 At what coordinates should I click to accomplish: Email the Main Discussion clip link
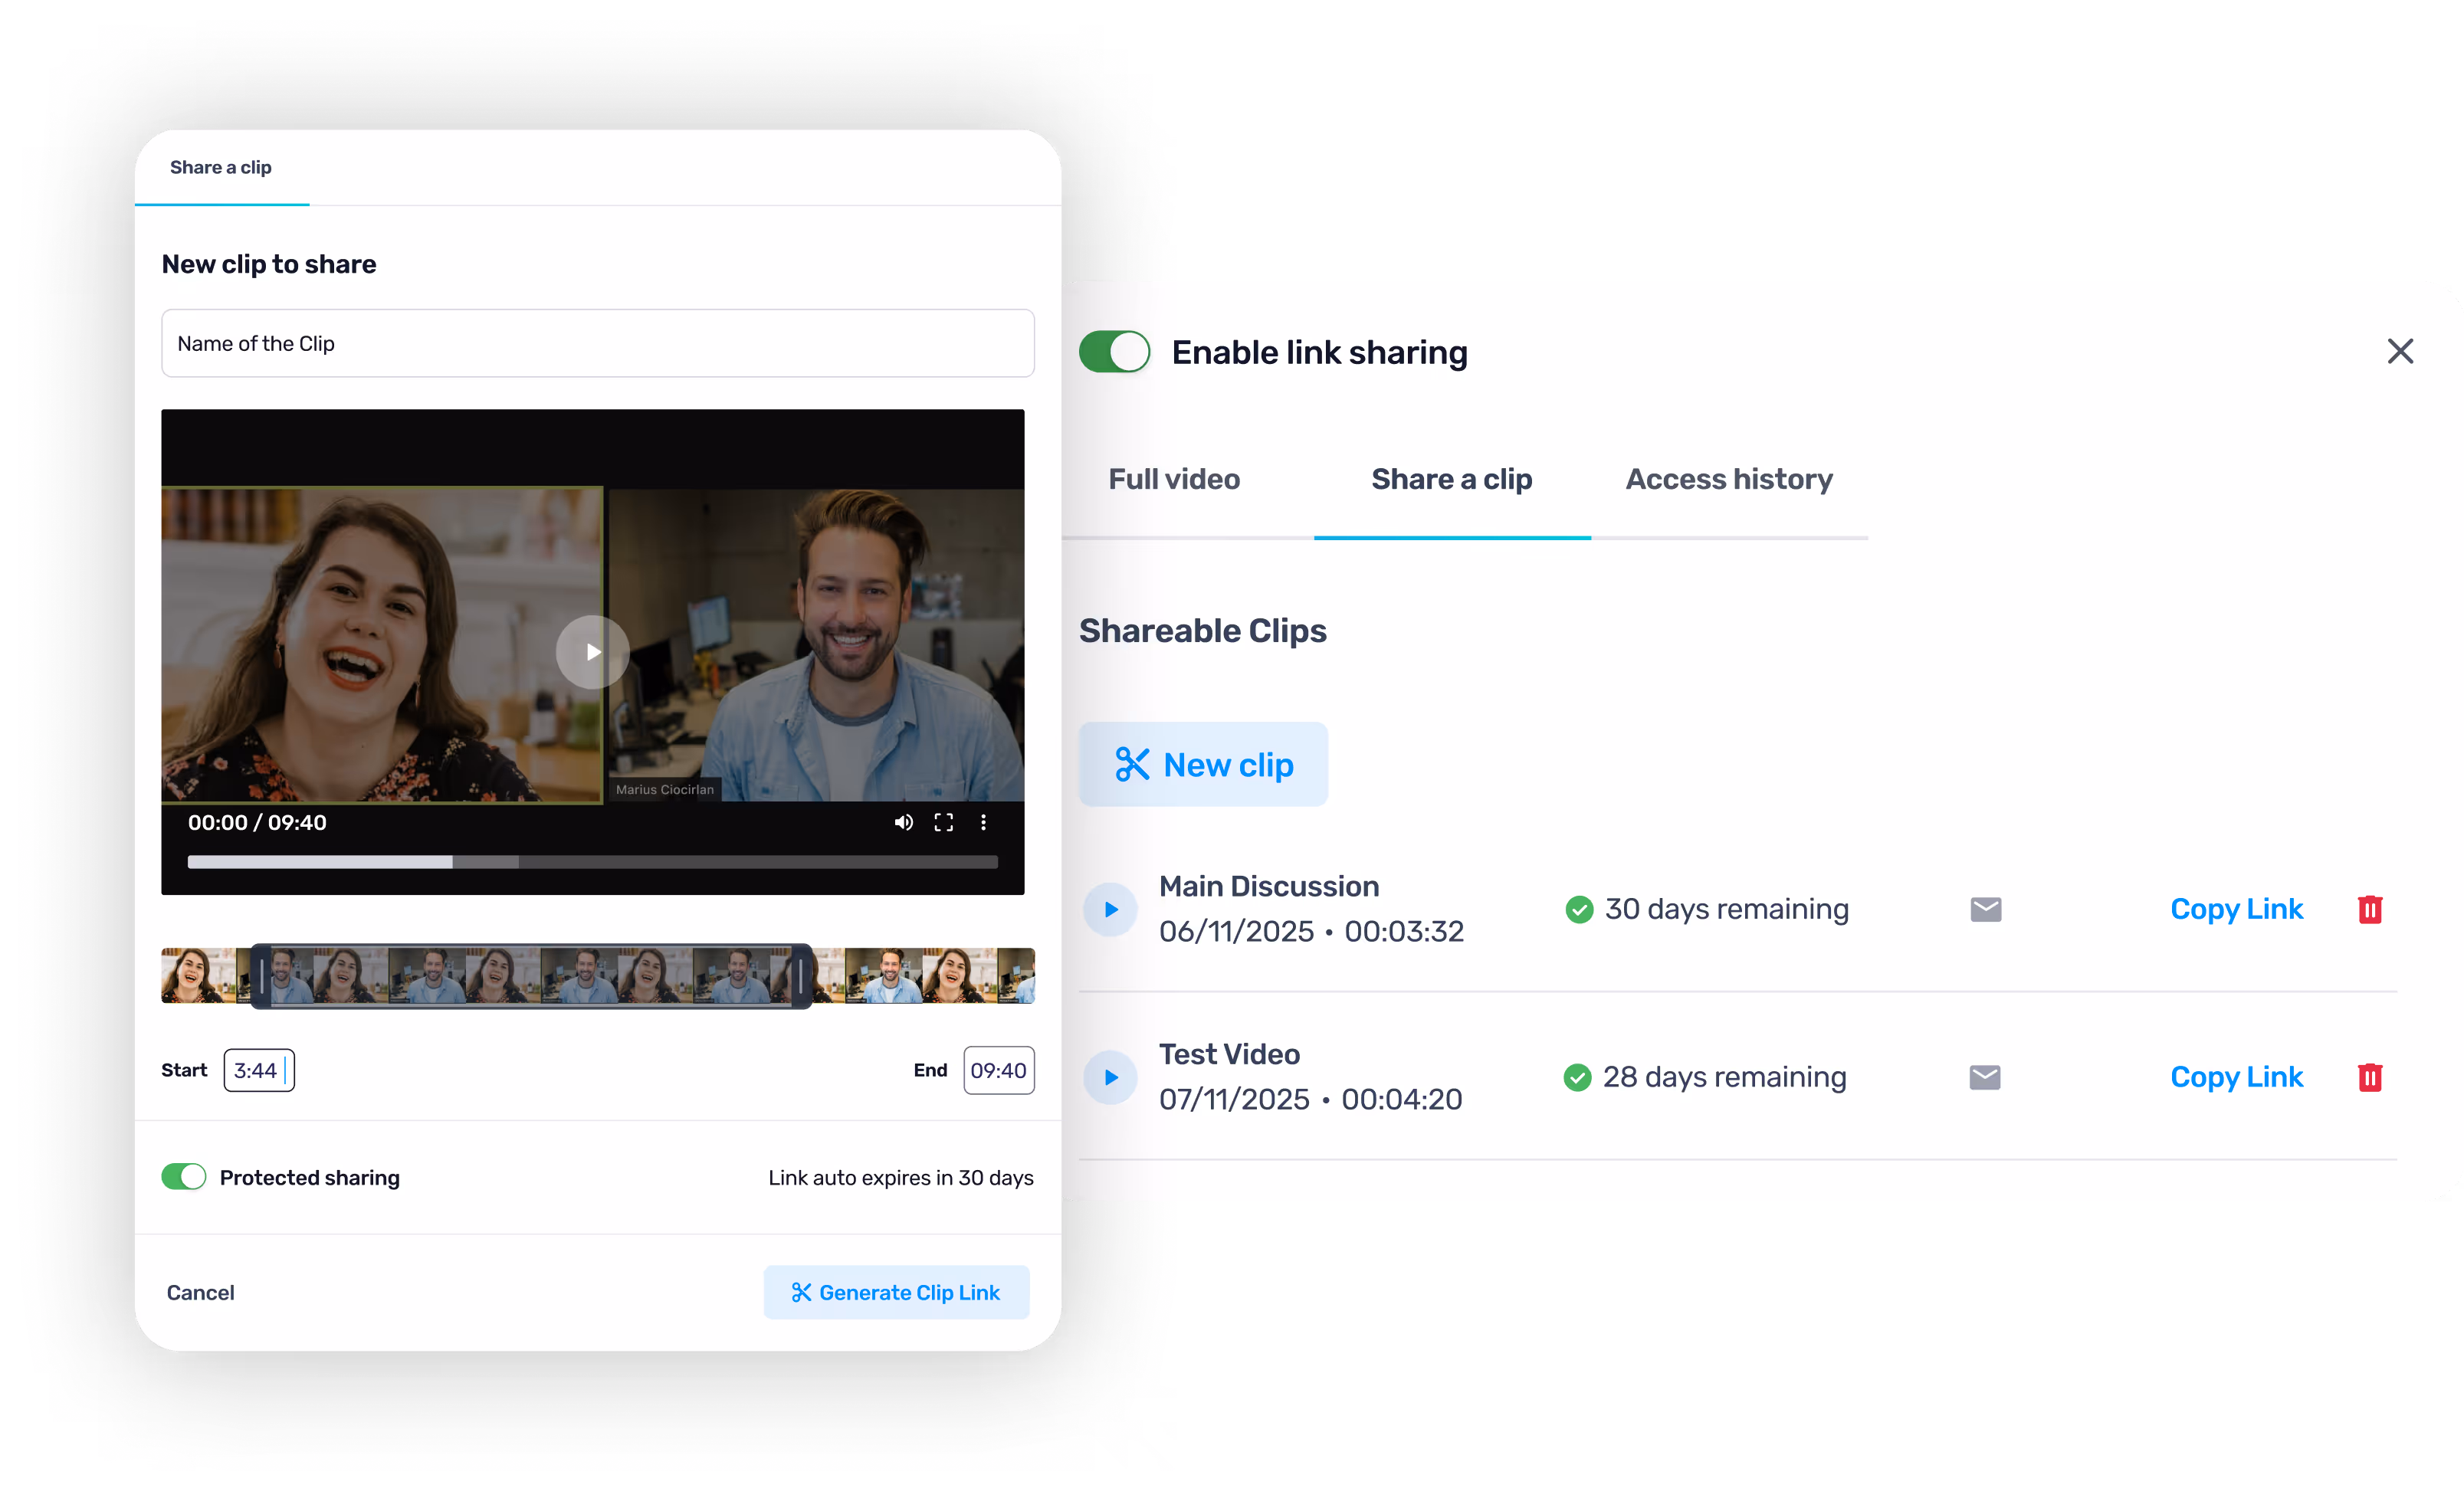click(x=1985, y=909)
